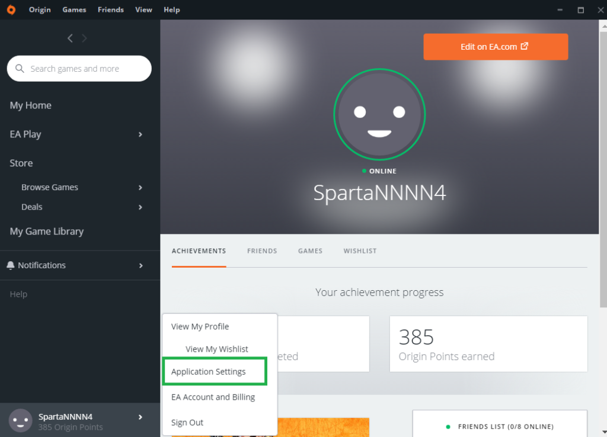Click the ONLINE status label

383,171
